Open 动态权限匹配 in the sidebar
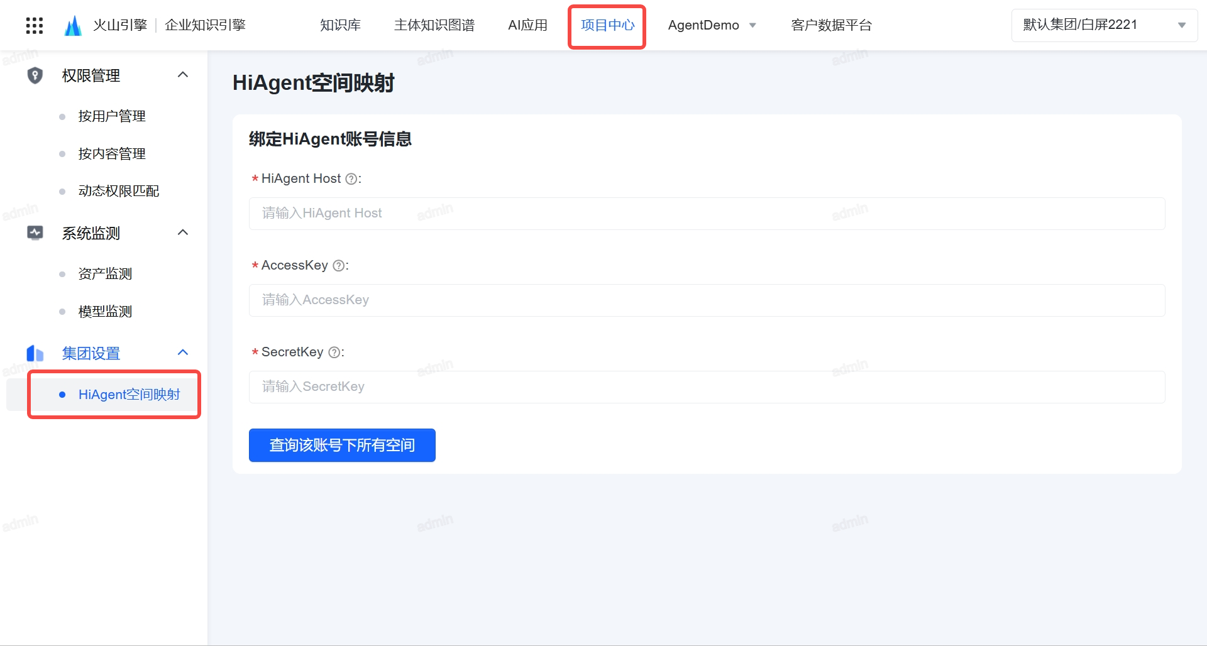Image resolution: width=1207 pixels, height=646 pixels. tap(119, 191)
